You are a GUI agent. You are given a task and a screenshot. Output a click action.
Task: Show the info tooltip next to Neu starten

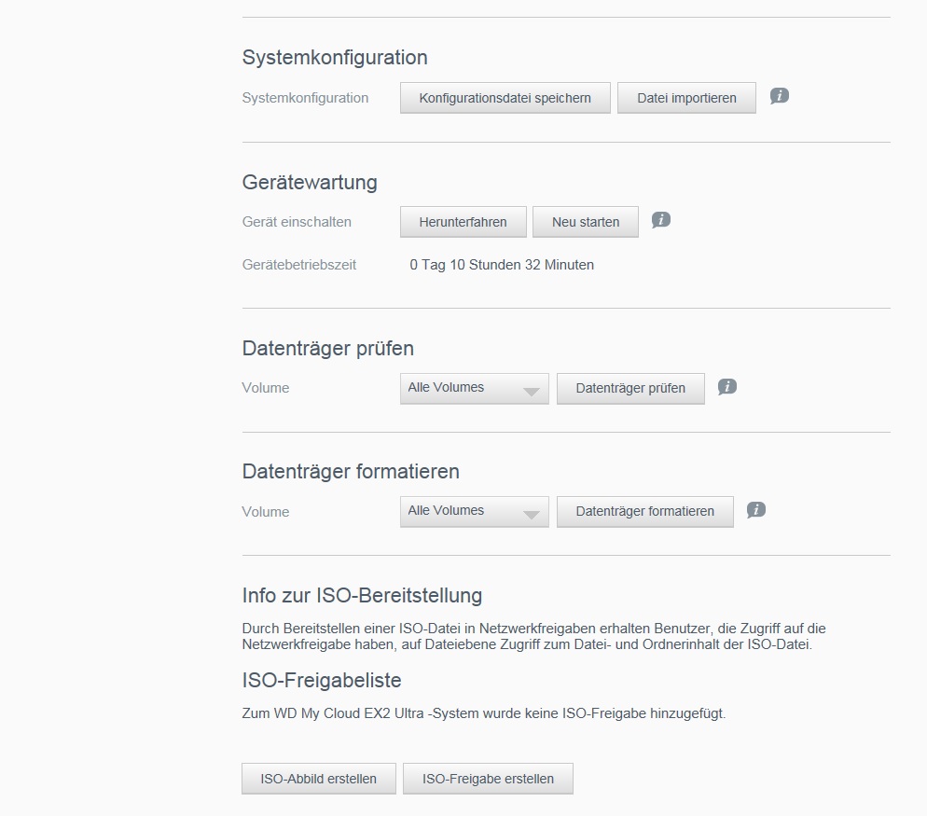[661, 220]
